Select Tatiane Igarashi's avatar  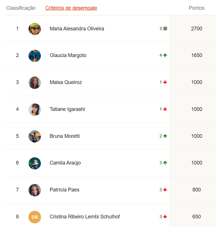pos(35,109)
